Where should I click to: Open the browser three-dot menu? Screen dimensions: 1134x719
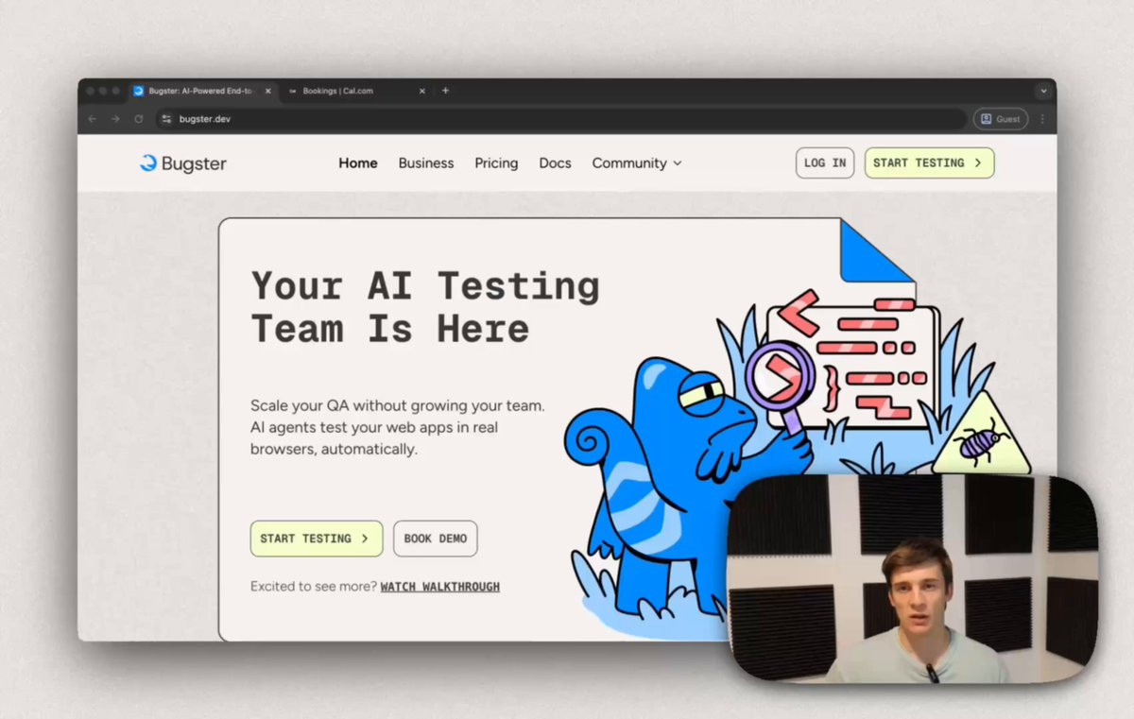(1042, 119)
